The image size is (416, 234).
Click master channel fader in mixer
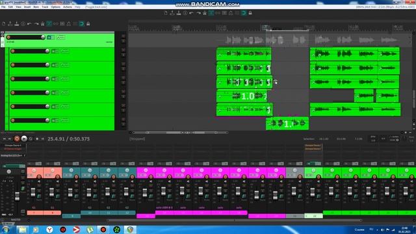point(18,196)
